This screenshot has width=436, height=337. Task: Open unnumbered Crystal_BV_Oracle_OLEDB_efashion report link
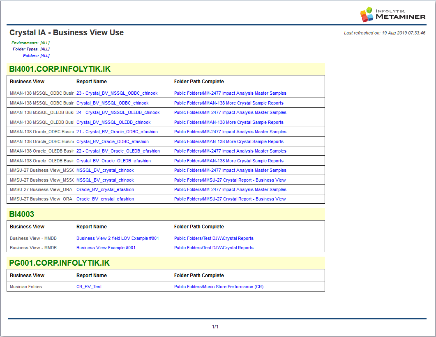113,161
